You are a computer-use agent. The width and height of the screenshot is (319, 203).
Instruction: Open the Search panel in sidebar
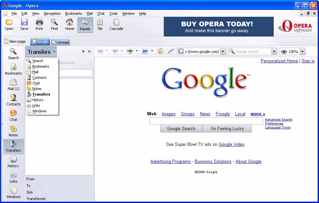tap(13, 54)
